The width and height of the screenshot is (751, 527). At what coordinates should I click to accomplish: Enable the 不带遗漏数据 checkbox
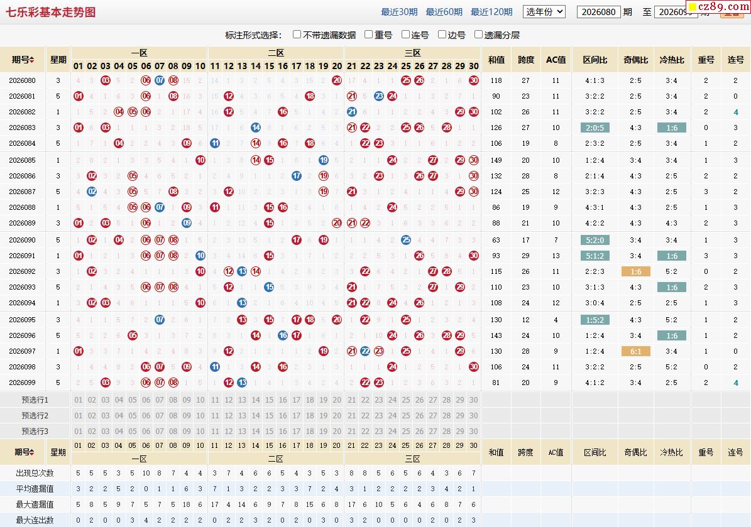pyautogui.click(x=297, y=35)
